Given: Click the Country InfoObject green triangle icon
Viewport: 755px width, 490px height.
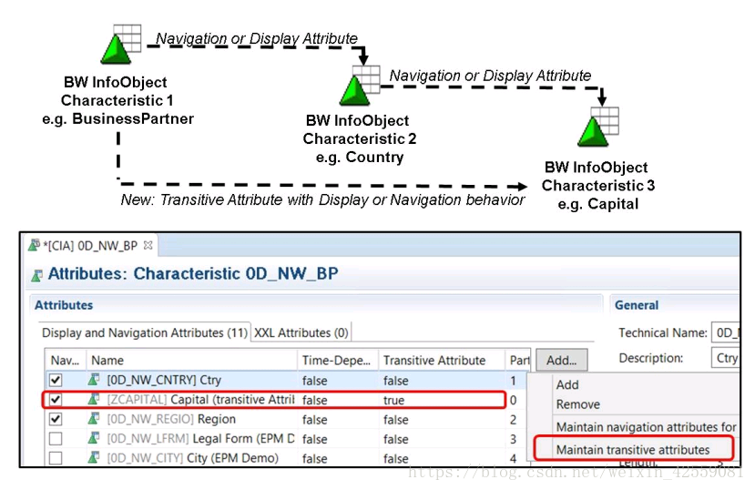Looking at the screenshot, I should click(355, 90).
